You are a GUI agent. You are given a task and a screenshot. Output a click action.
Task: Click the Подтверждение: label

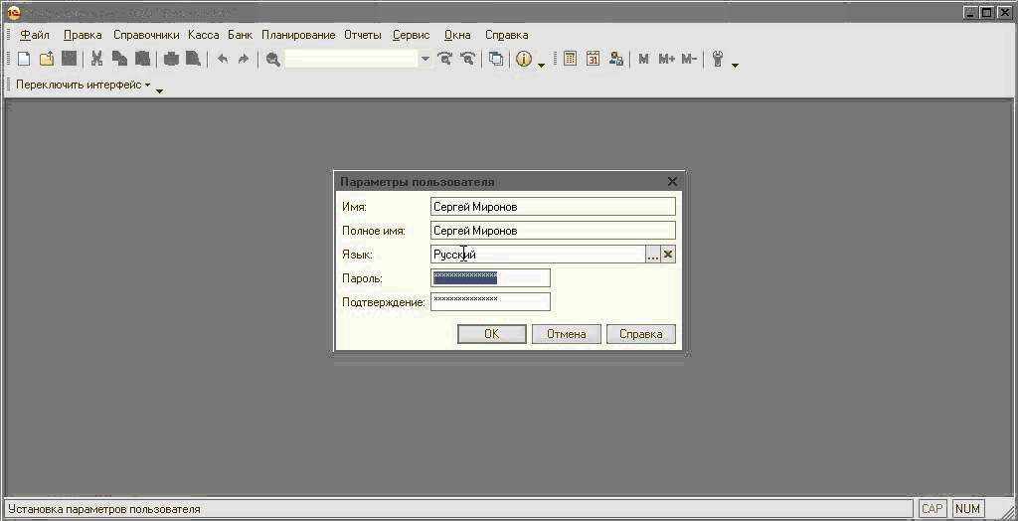pos(383,302)
